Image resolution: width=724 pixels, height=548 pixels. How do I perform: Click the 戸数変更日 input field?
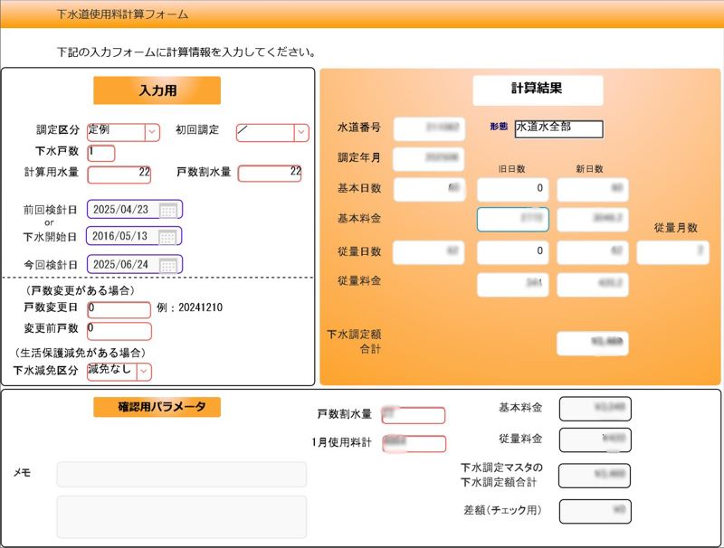pyautogui.click(x=119, y=309)
